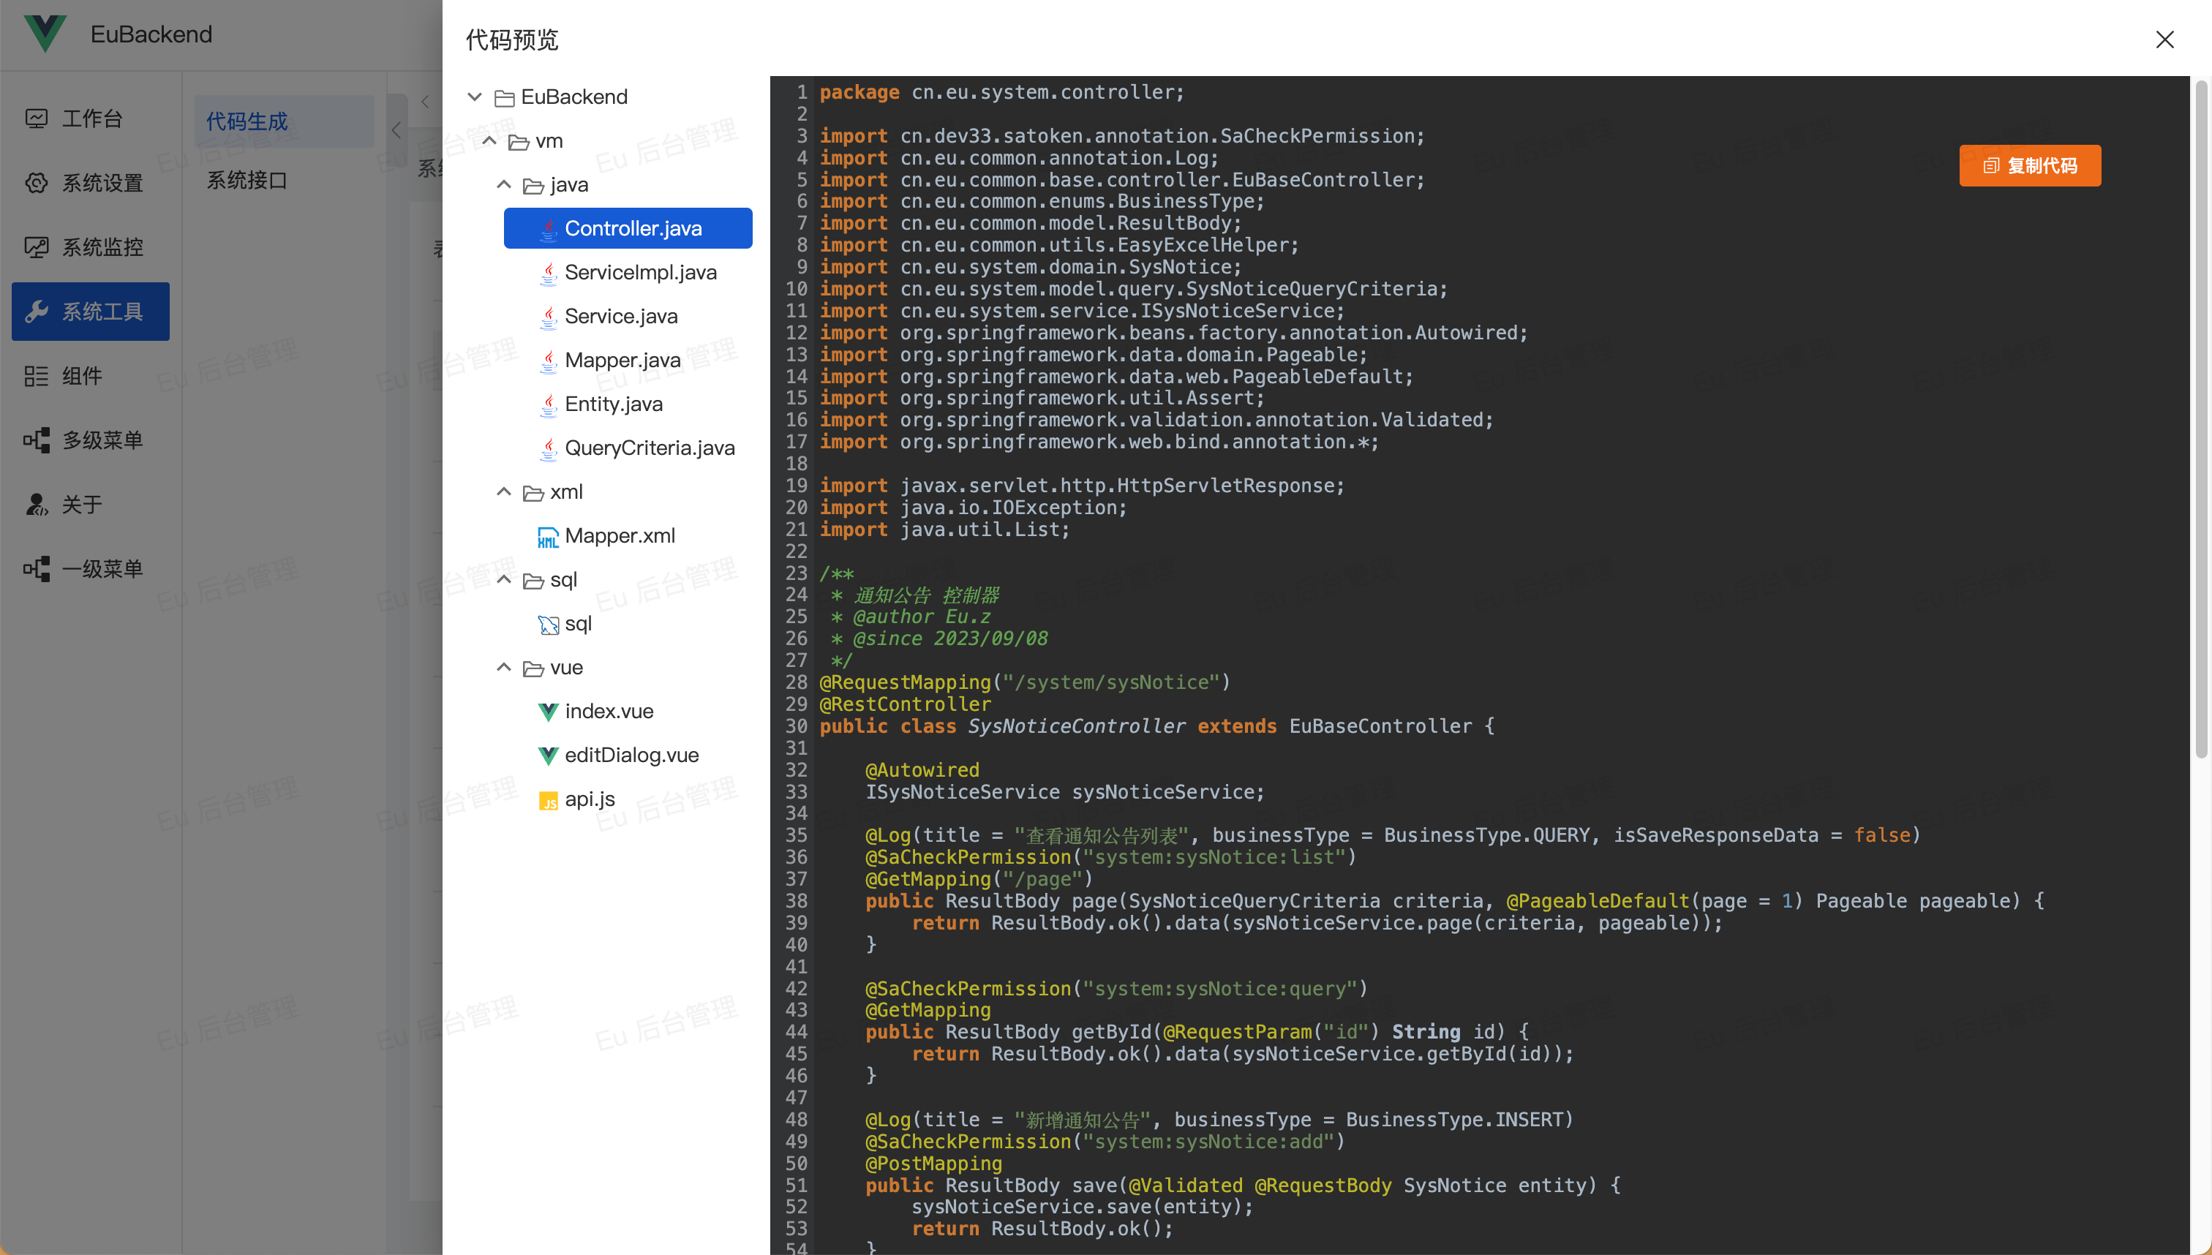Click the 一级菜单 menu label
The height and width of the screenshot is (1255, 2212).
coord(102,569)
